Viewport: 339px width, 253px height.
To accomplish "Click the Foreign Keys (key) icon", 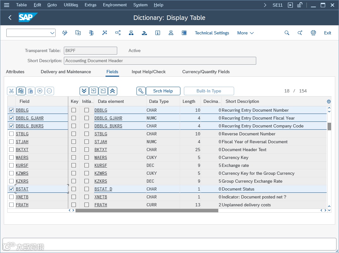I will pos(141,91).
